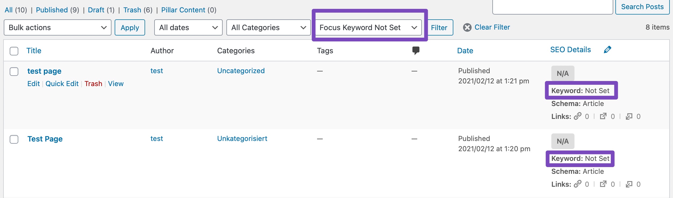673x198 pixels.
Task: Click the comments bubble column icon
Action: [416, 50]
